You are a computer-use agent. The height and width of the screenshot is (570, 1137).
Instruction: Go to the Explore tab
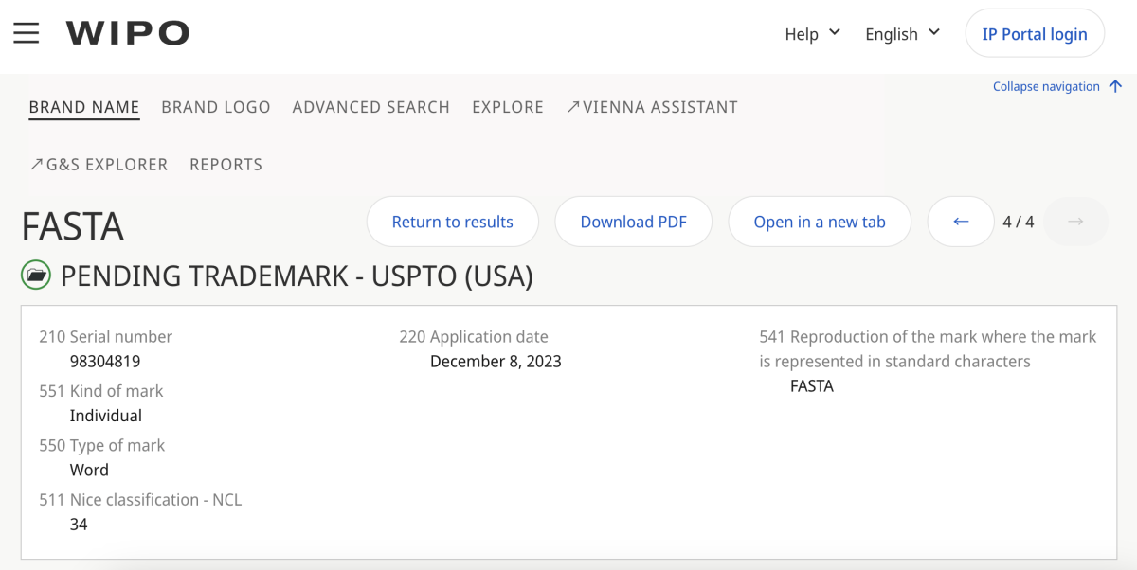point(508,107)
